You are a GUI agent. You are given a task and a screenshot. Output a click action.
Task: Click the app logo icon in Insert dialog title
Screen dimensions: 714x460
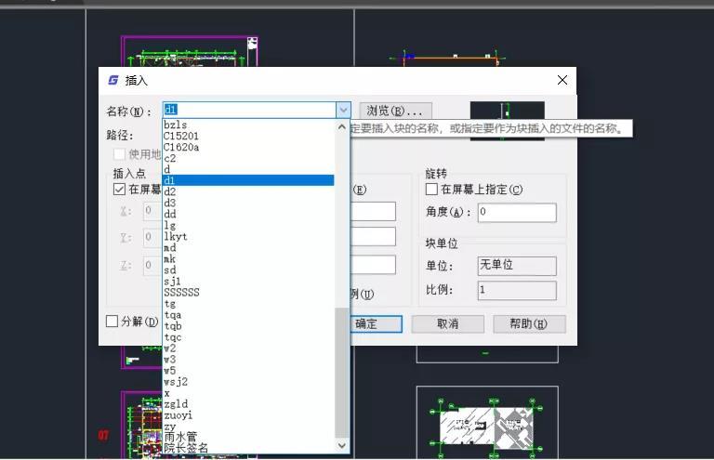(113, 81)
